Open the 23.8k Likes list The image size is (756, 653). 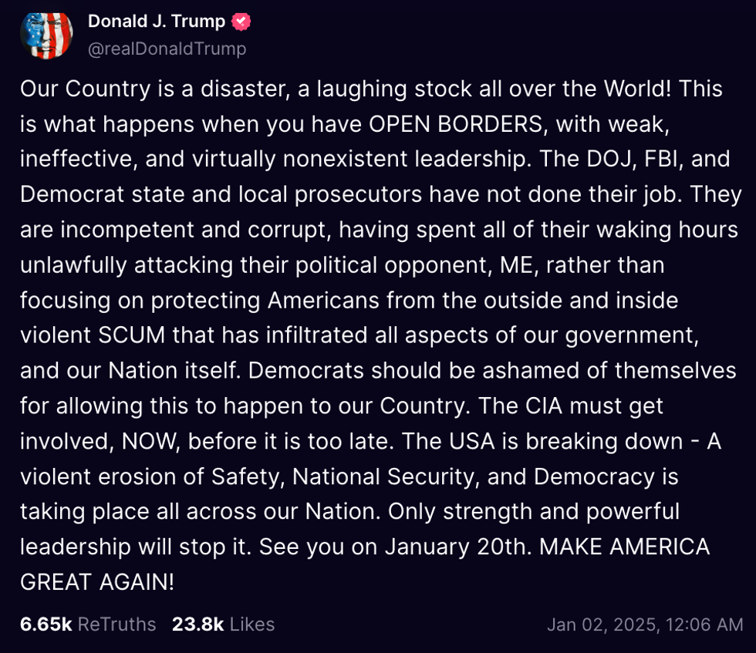coord(223,624)
